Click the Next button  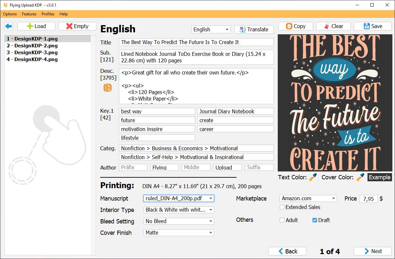(x=372, y=251)
